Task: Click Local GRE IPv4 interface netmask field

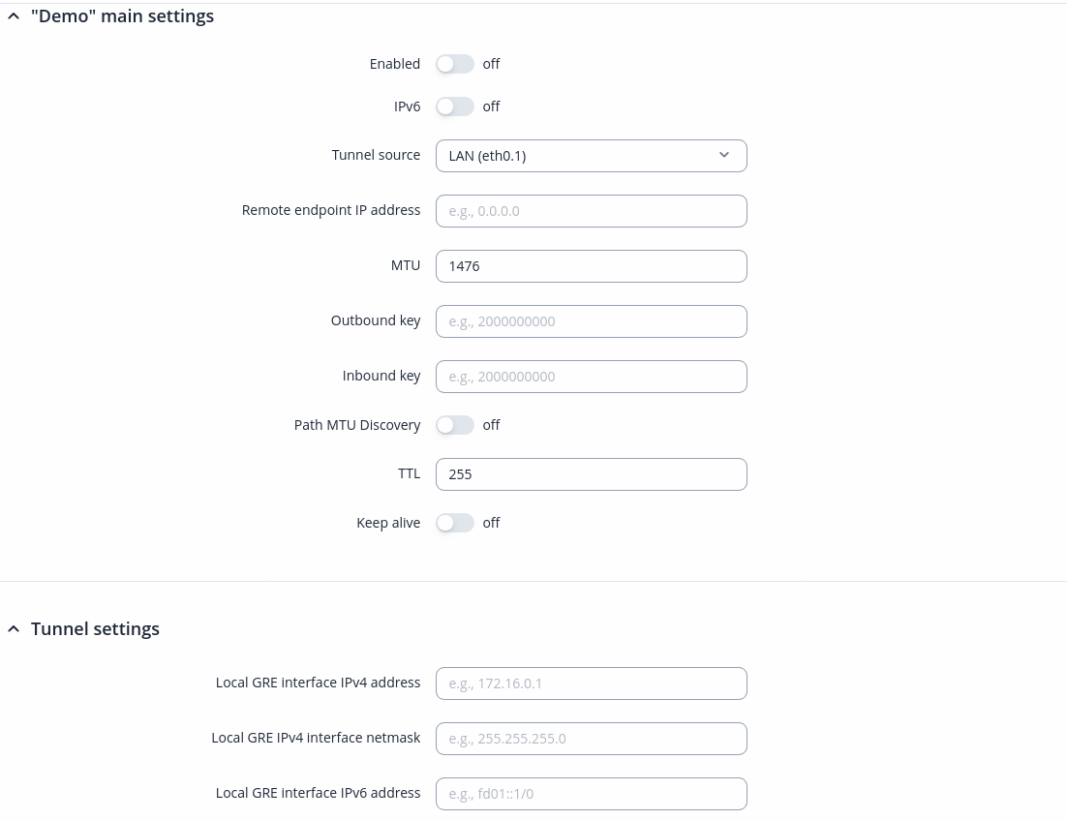Action: (x=591, y=739)
